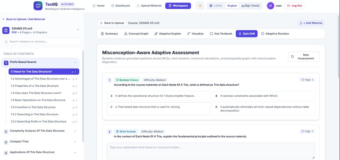This screenshot has width=340, height=160.
Task: Switch to the Concept Graph tab
Action: pos(136,34)
